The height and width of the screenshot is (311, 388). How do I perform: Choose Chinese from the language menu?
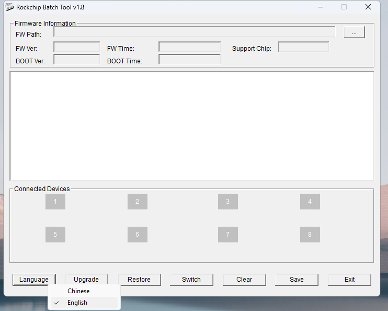[x=78, y=291]
